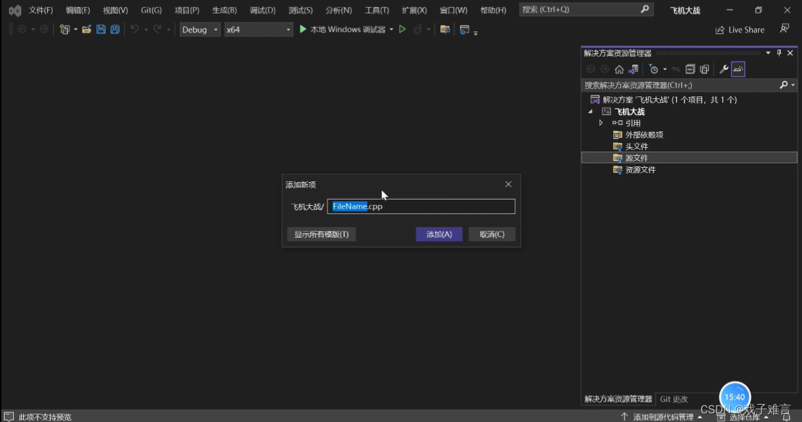Open the 编辑(E) menu
This screenshot has height=422, width=802.
click(x=78, y=11)
